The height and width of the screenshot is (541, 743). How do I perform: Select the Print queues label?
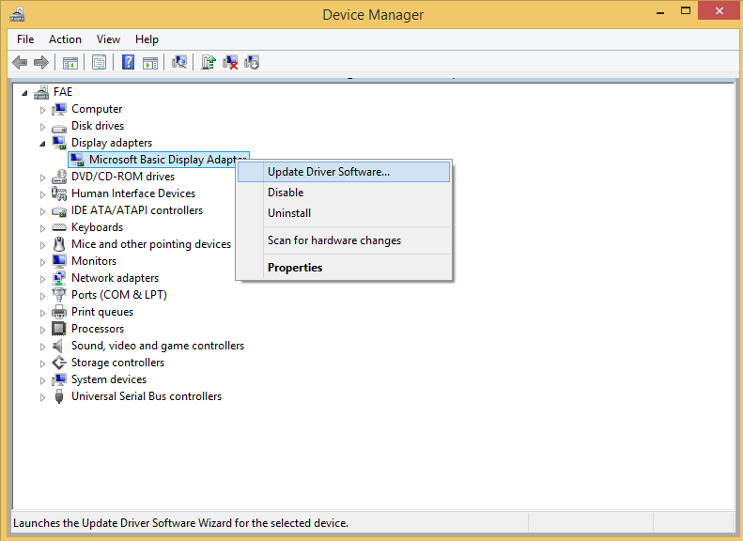(102, 312)
